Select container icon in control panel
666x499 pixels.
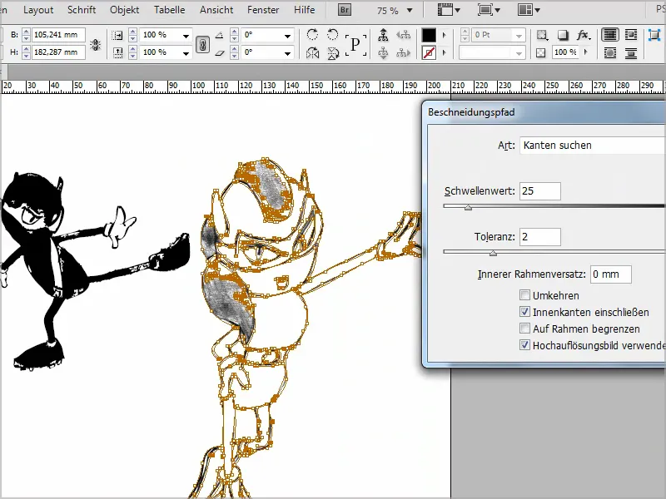tap(383, 35)
